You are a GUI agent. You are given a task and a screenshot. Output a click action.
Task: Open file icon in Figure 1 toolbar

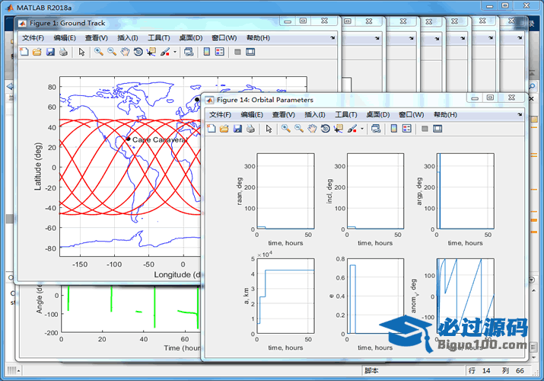point(37,52)
